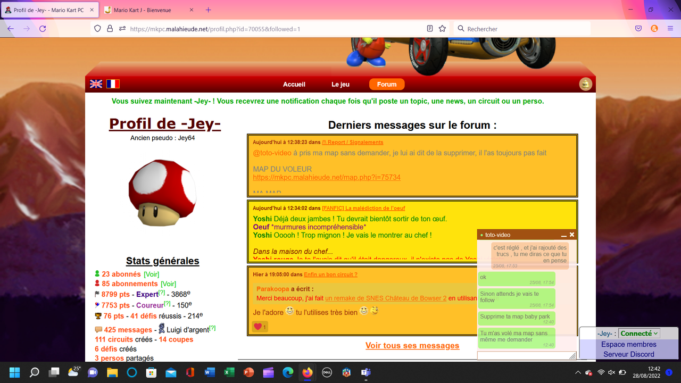Viewport: 681px width, 383px height.
Task: Click the [?] next to Luigi d'argent
Action: 212,328
